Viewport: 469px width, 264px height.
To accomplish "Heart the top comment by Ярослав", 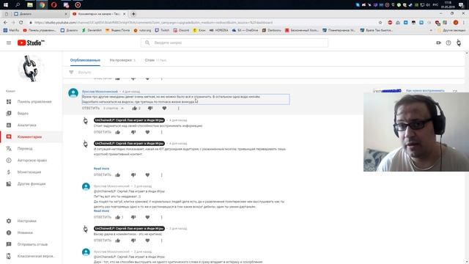I will tap(164, 108).
